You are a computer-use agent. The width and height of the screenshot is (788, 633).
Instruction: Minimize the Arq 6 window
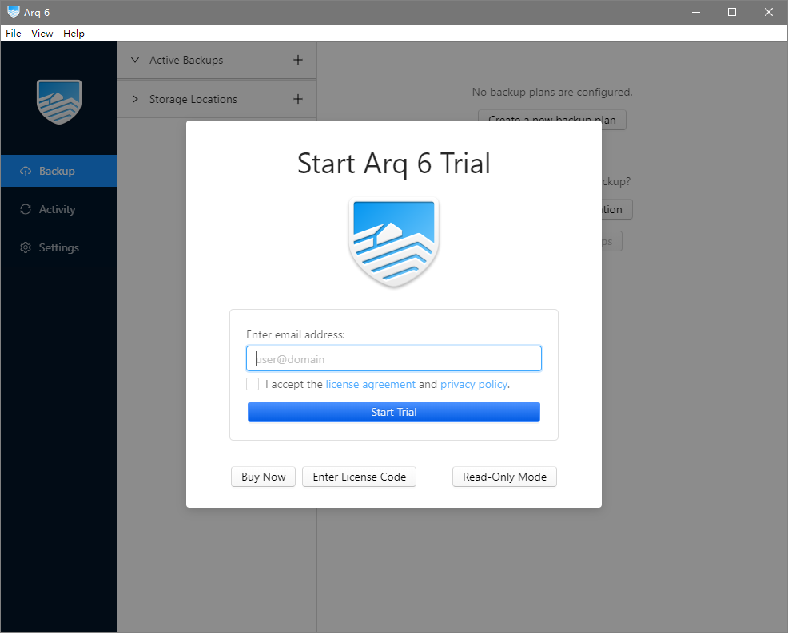tap(696, 12)
